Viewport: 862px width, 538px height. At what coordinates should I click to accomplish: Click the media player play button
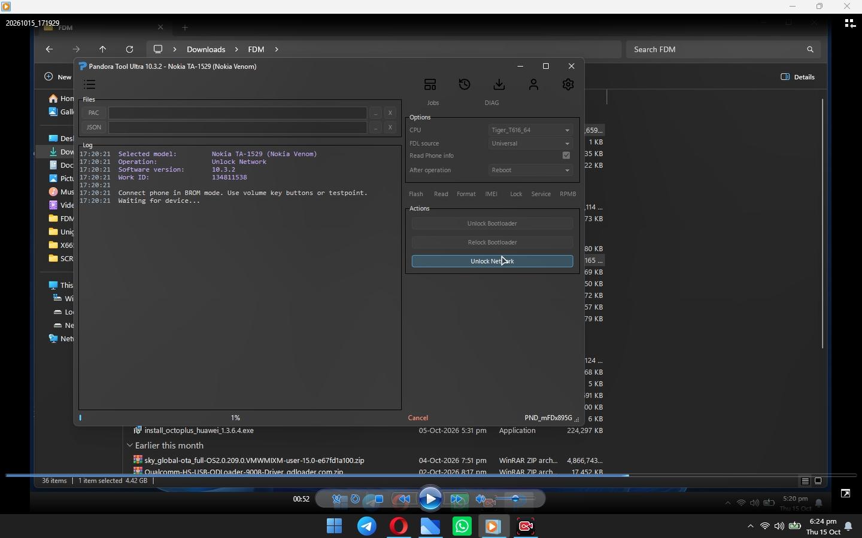(430, 499)
